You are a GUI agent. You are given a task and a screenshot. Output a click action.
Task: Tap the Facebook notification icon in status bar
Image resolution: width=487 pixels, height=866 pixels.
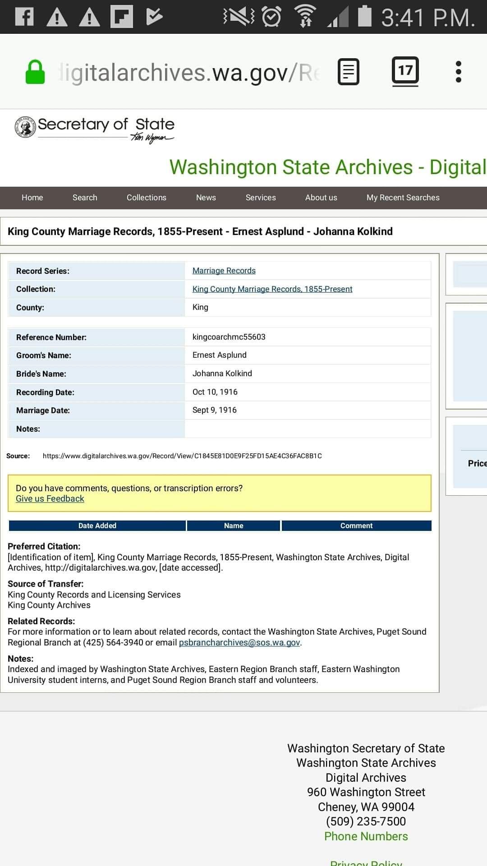click(24, 17)
